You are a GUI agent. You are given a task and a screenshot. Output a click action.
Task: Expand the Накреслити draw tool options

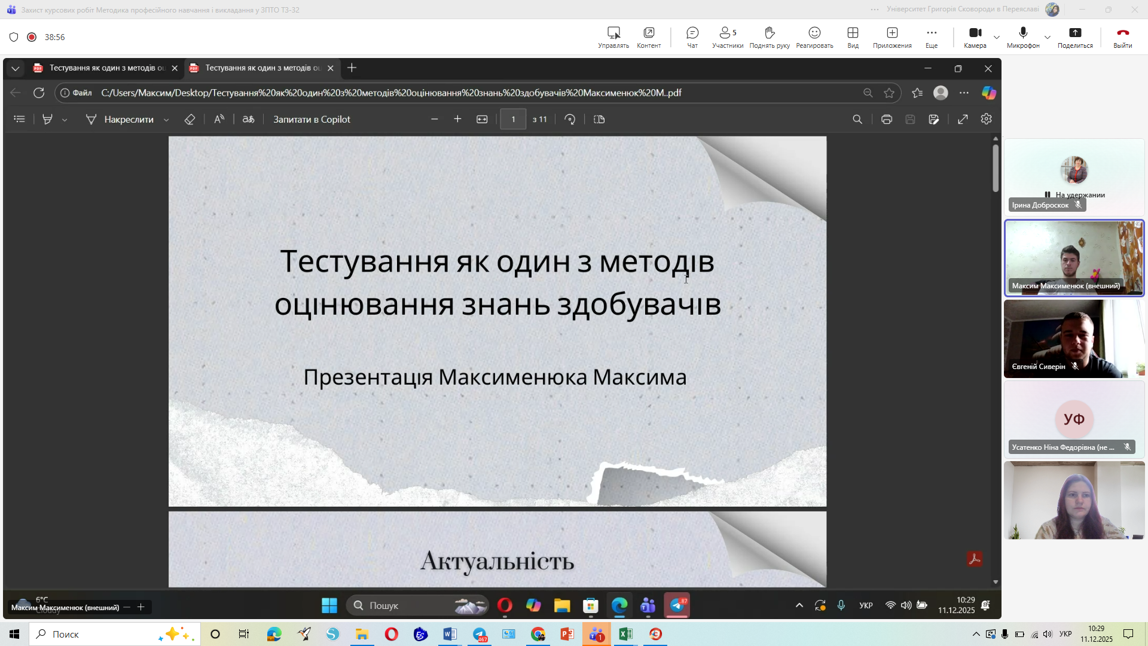point(166,120)
